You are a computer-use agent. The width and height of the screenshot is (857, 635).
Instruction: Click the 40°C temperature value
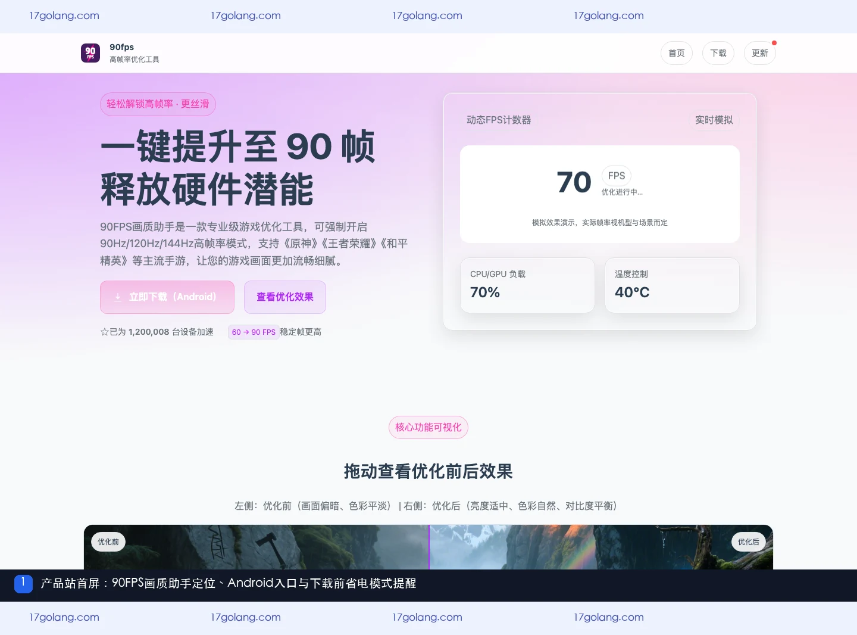tap(632, 292)
